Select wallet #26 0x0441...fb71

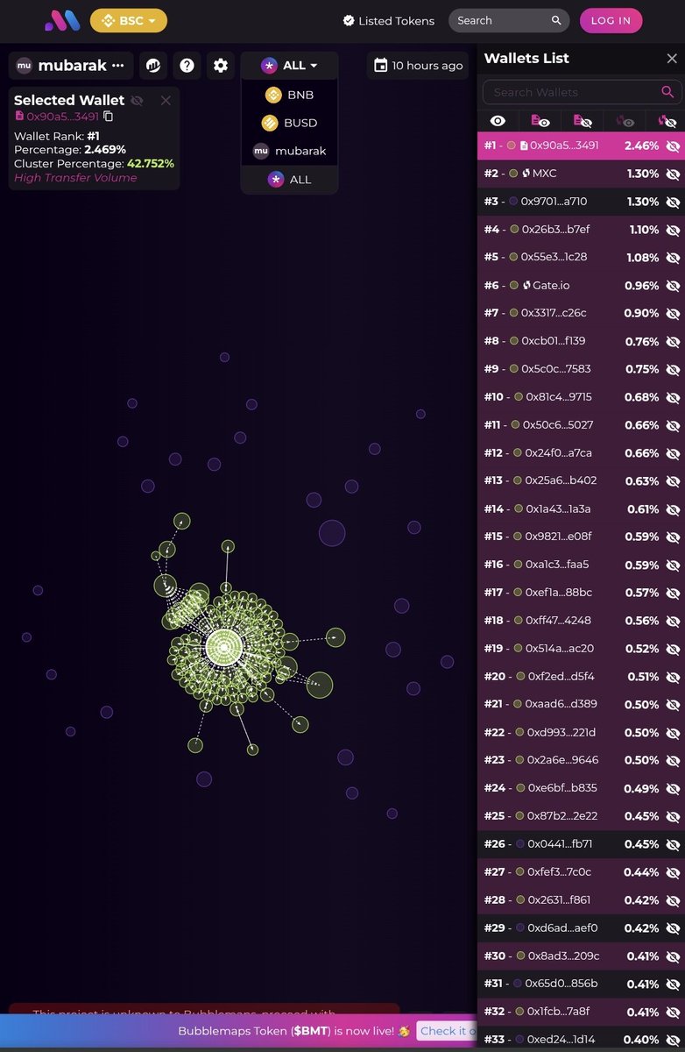(581, 843)
